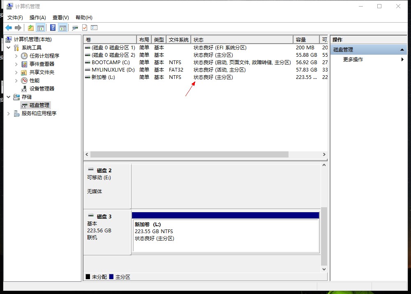Select the 存储 tree node
This screenshot has width=411, height=294.
point(26,97)
